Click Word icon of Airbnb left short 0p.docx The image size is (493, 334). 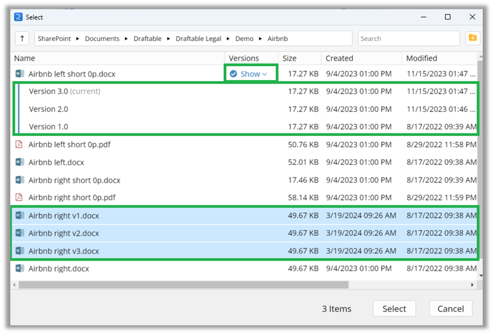pos(20,74)
